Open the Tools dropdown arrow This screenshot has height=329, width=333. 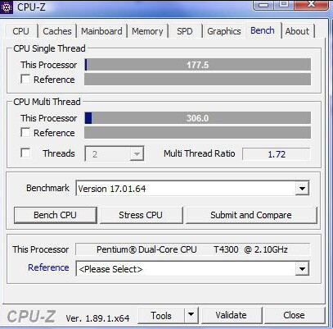coord(191,314)
